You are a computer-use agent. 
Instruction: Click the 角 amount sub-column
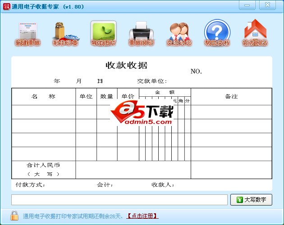coord(181,101)
